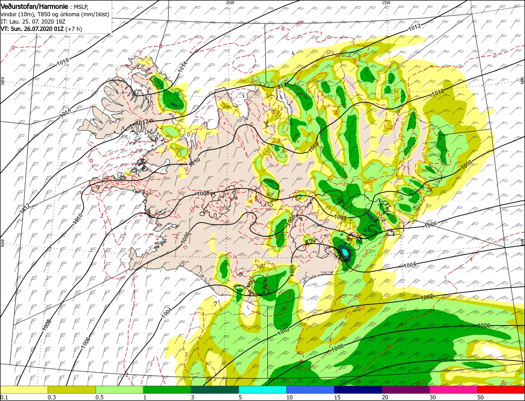The width and height of the screenshot is (525, 401).
Task: Click the "15W" longitude label
Action: click(386, 2)
